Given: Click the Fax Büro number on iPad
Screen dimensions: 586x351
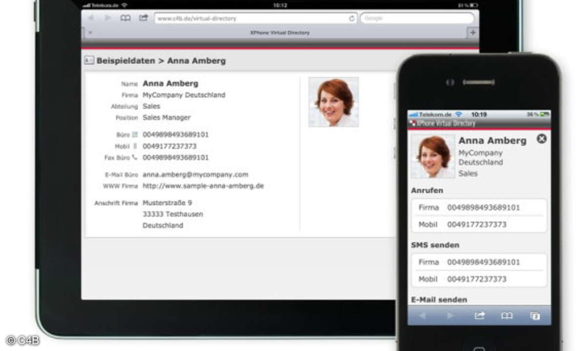Looking at the screenshot, I should click(x=176, y=157).
